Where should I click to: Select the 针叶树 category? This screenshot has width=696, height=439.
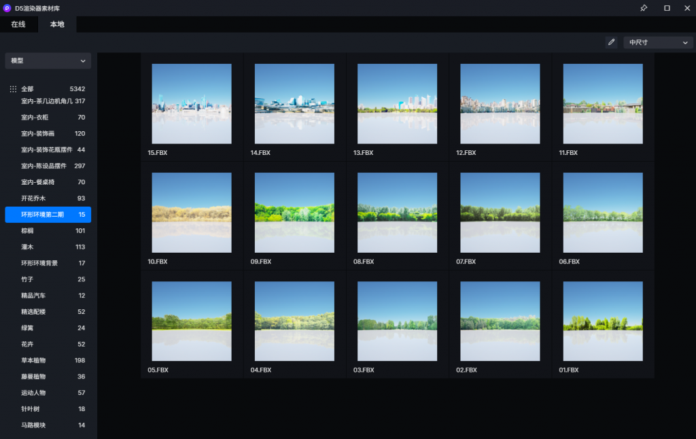48,409
